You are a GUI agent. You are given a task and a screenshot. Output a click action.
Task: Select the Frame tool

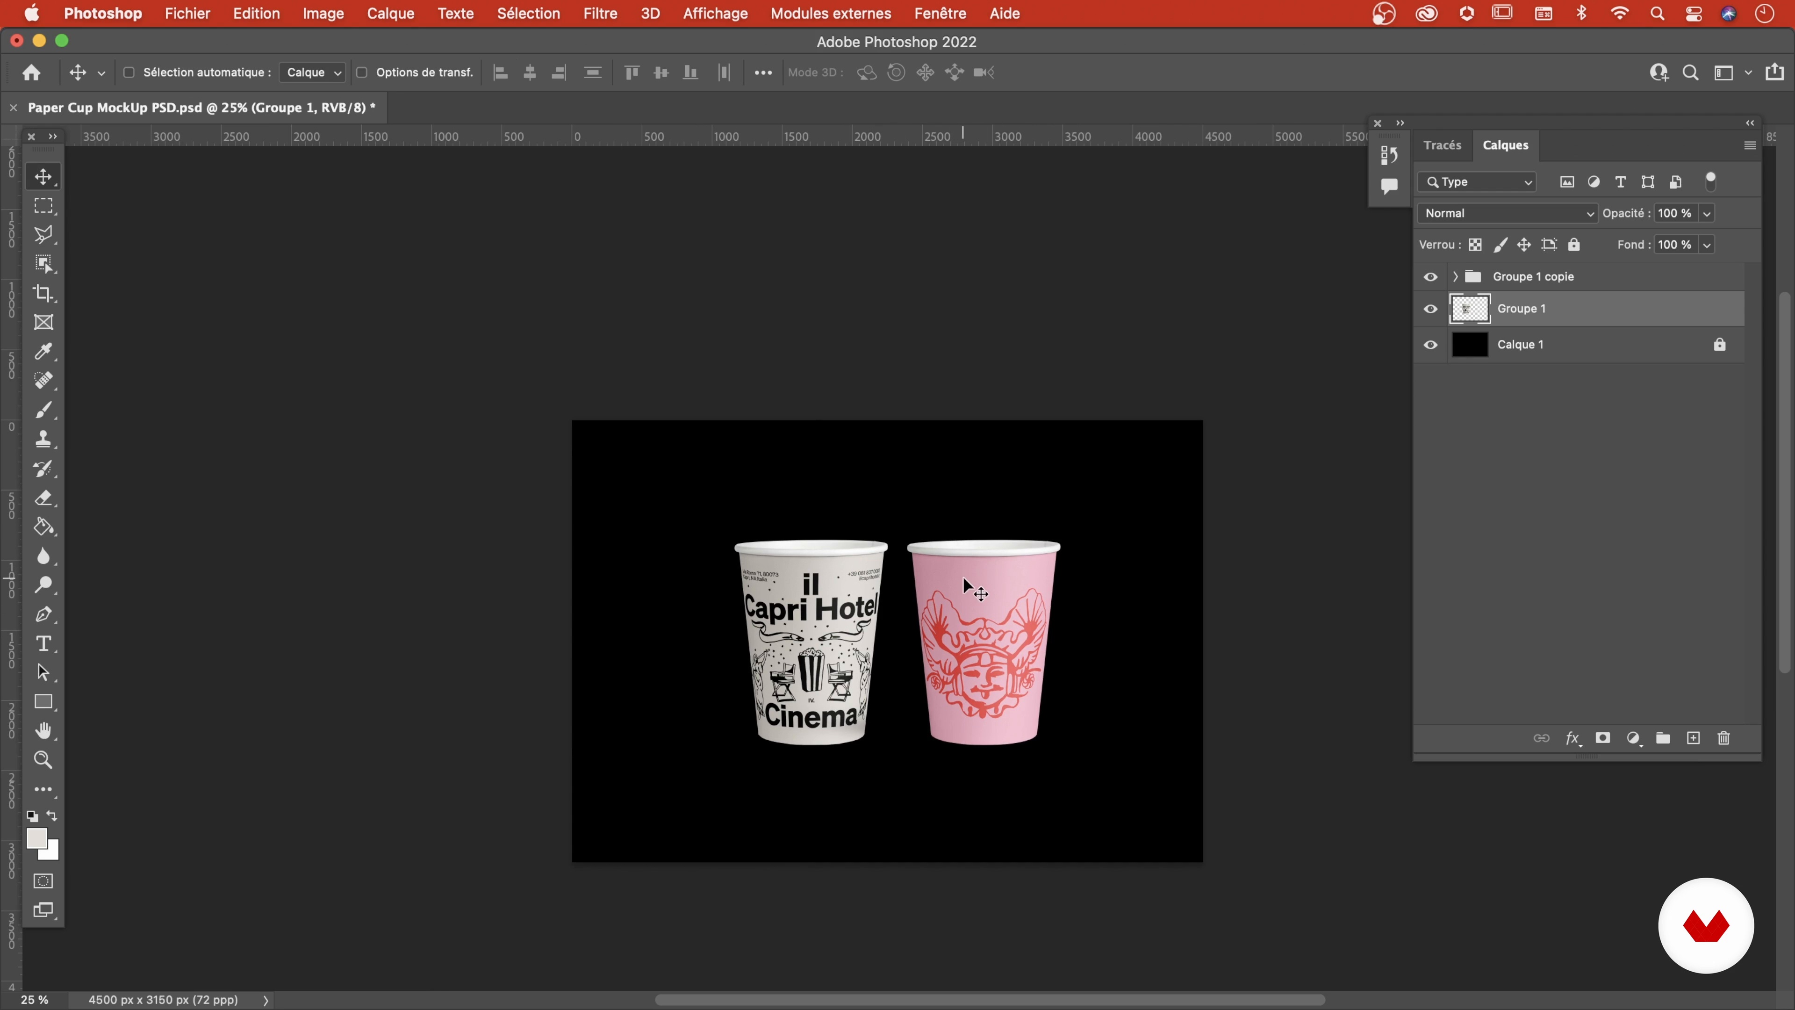43,322
